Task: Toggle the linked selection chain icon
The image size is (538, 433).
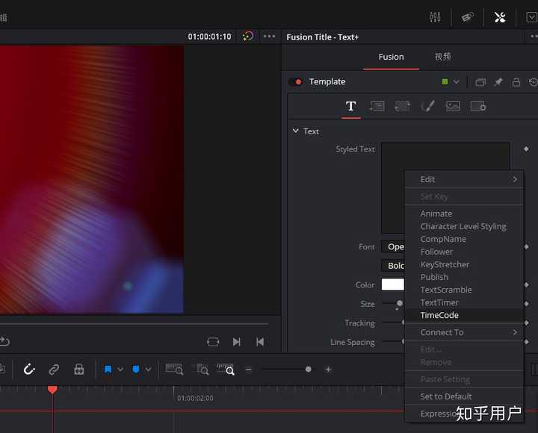Action: (x=54, y=369)
